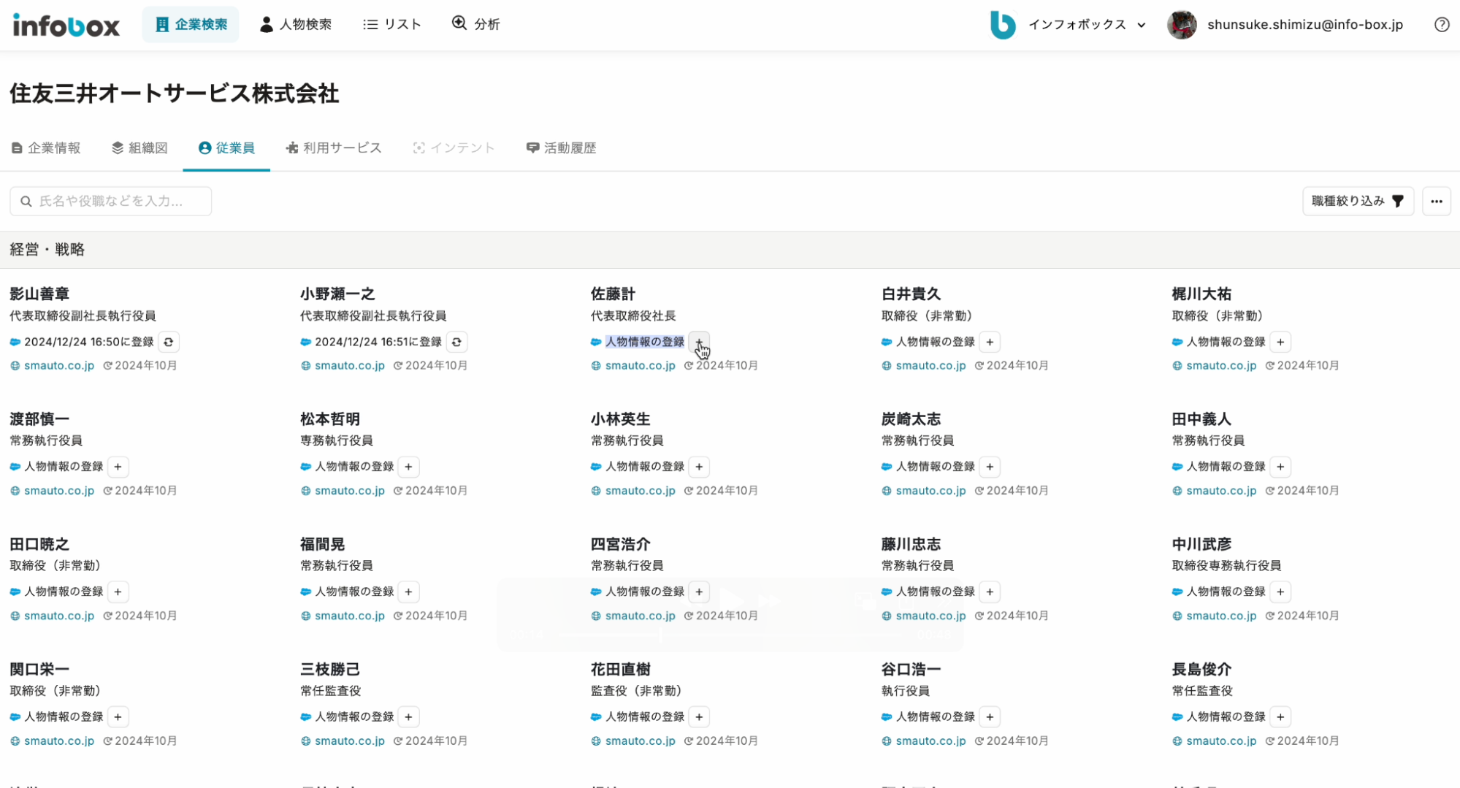1460x788 pixels.
Task: Switch to the 組織図 tab
Action: (139, 148)
